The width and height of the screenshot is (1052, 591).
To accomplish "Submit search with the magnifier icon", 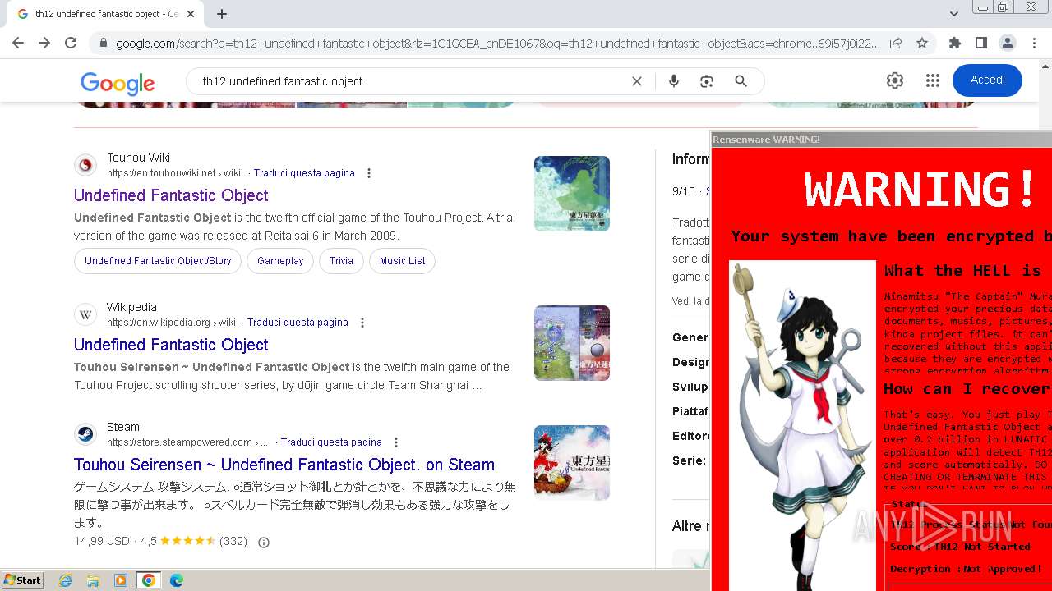I will 741,81.
